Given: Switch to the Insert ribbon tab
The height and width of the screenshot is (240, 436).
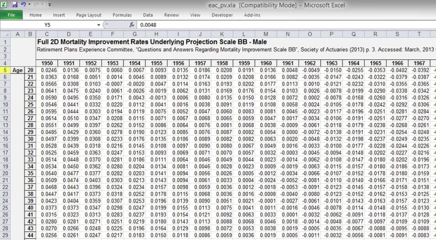Looking at the screenshot, I should (x=59, y=15).
